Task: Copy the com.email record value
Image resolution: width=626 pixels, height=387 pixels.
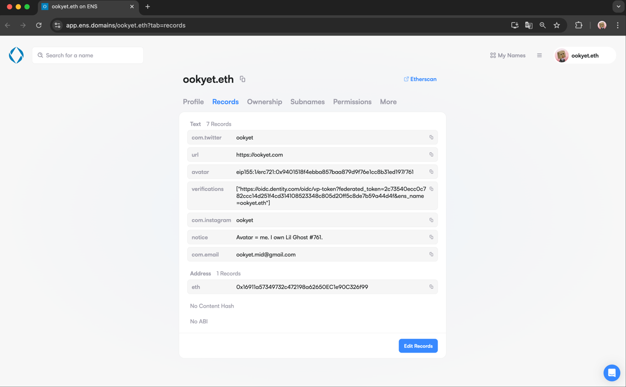Action: 431,255
